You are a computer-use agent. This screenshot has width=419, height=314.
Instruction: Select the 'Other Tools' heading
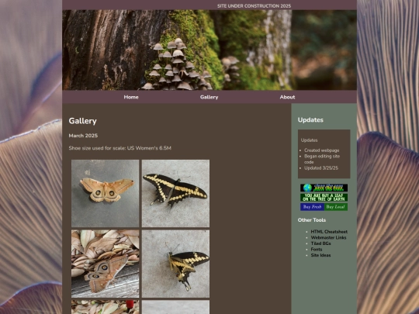pyautogui.click(x=312, y=220)
